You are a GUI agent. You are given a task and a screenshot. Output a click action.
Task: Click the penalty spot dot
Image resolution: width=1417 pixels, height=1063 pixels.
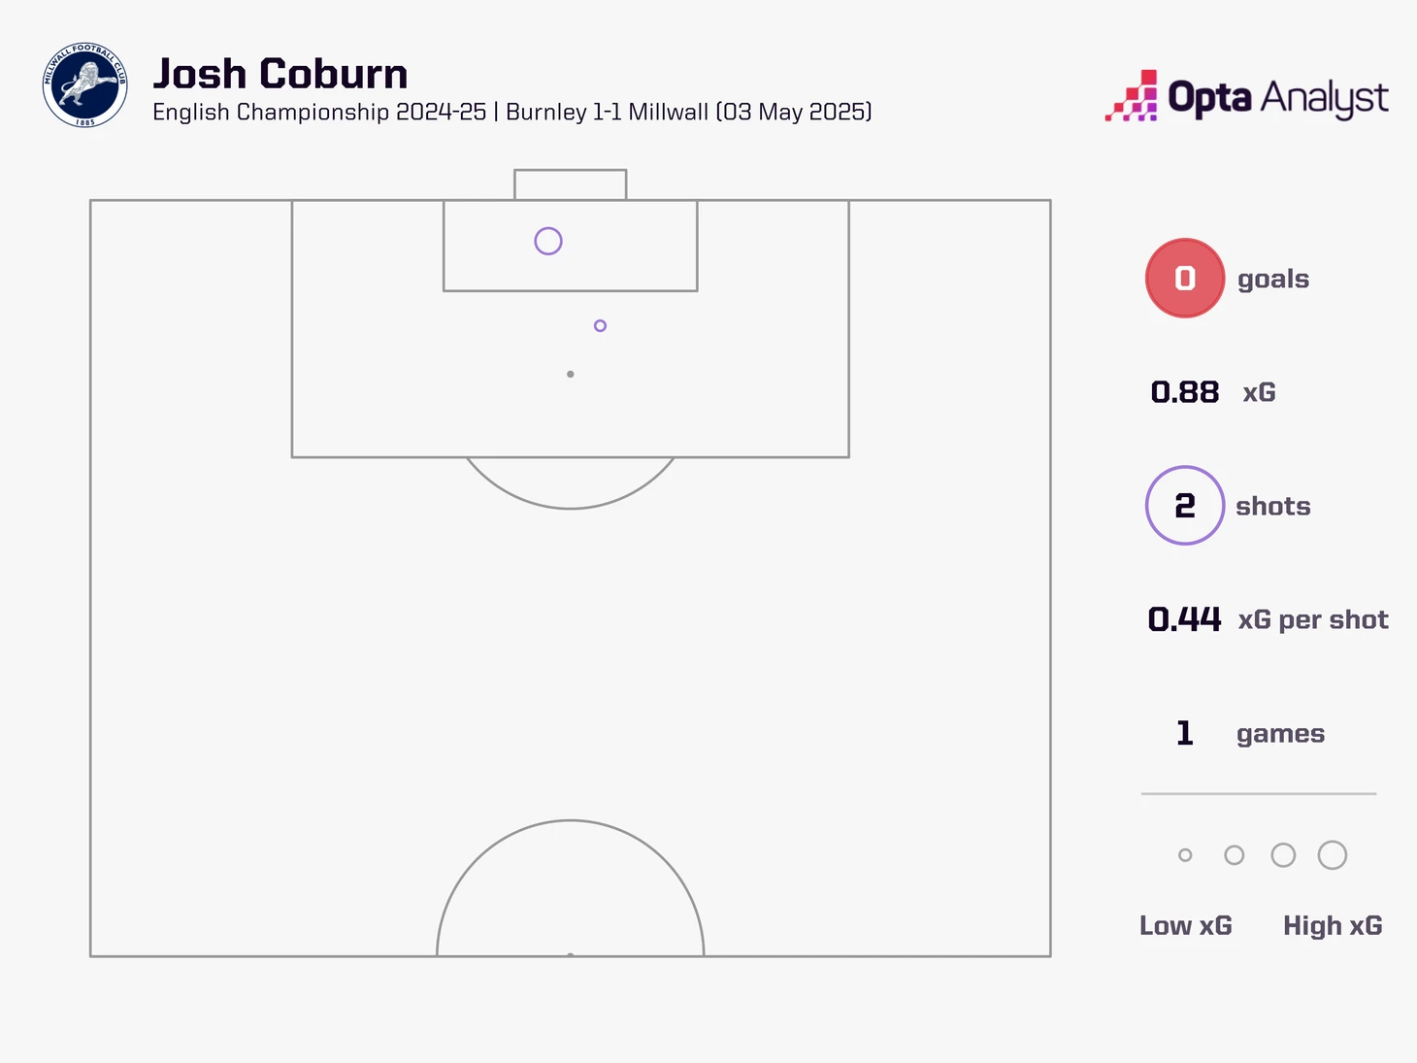coord(570,374)
